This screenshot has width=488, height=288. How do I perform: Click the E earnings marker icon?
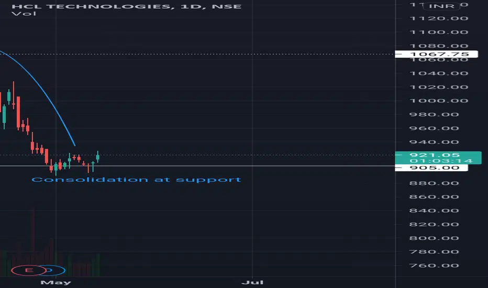pos(29,270)
